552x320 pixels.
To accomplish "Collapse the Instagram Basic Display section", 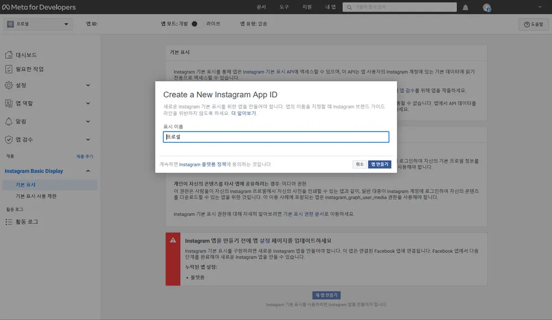I will click(88, 171).
